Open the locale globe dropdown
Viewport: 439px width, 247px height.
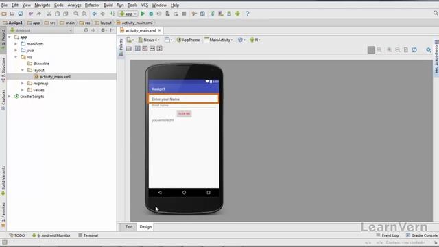pos(241,40)
